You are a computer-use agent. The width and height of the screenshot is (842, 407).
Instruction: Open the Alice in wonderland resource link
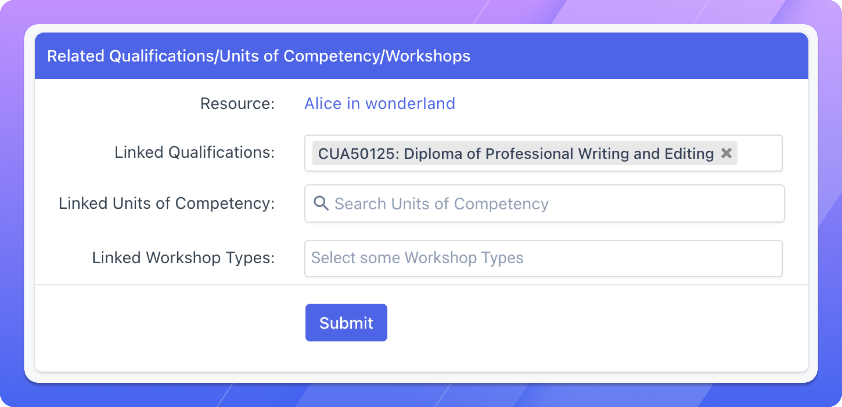(x=380, y=103)
